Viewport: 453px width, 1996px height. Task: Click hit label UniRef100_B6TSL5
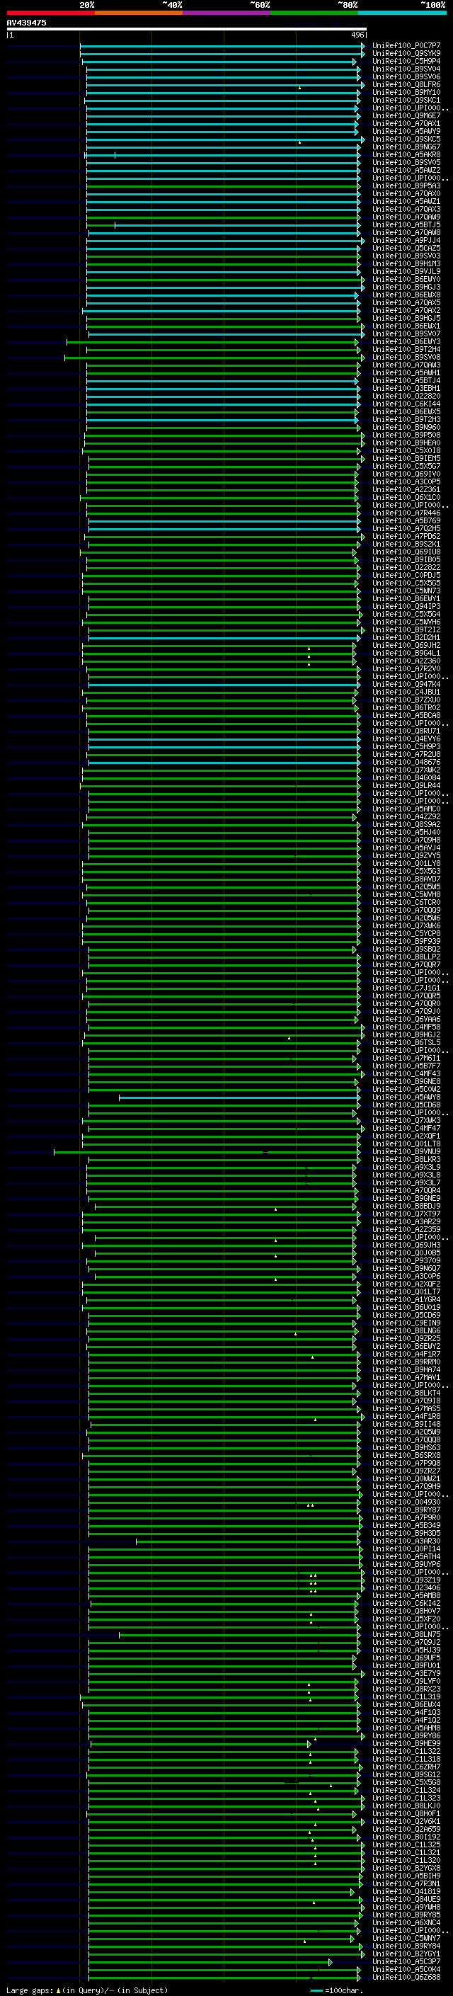[x=406, y=1042]
